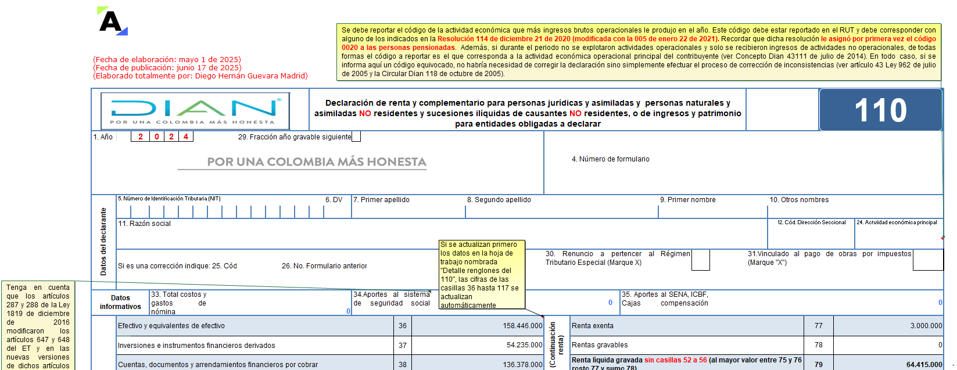This screenshot has width=957, height=370.
Task: Click the 'Renta exenta' label
Action: (593, 326)
